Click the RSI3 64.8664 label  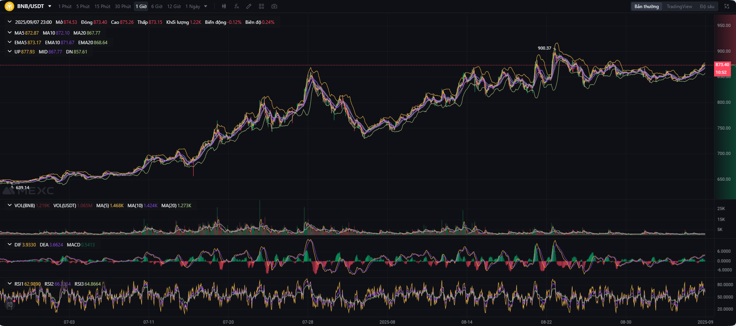88,284
